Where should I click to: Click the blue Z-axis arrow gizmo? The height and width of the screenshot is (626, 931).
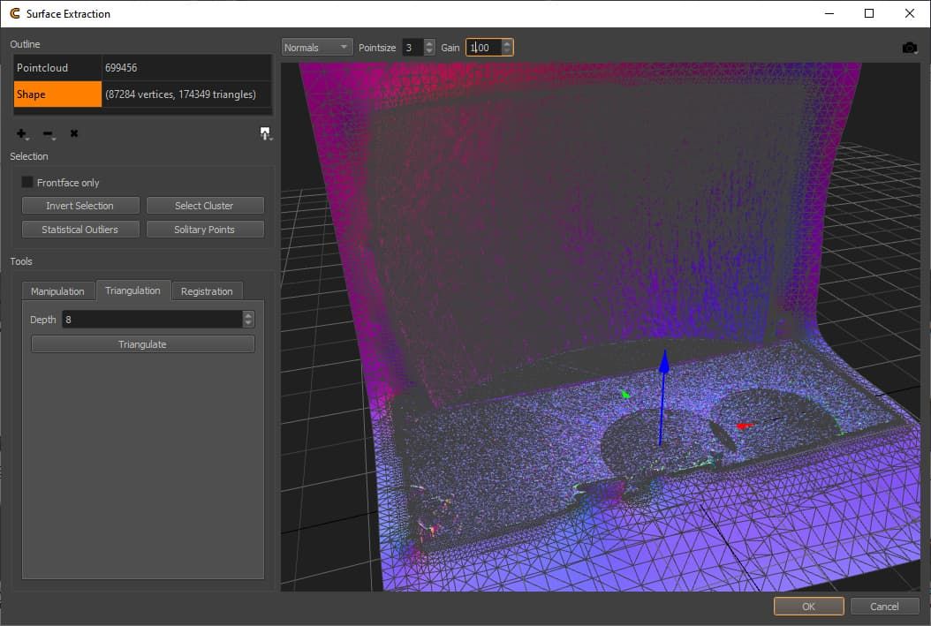pyautogui.click(x=664, y=362)
